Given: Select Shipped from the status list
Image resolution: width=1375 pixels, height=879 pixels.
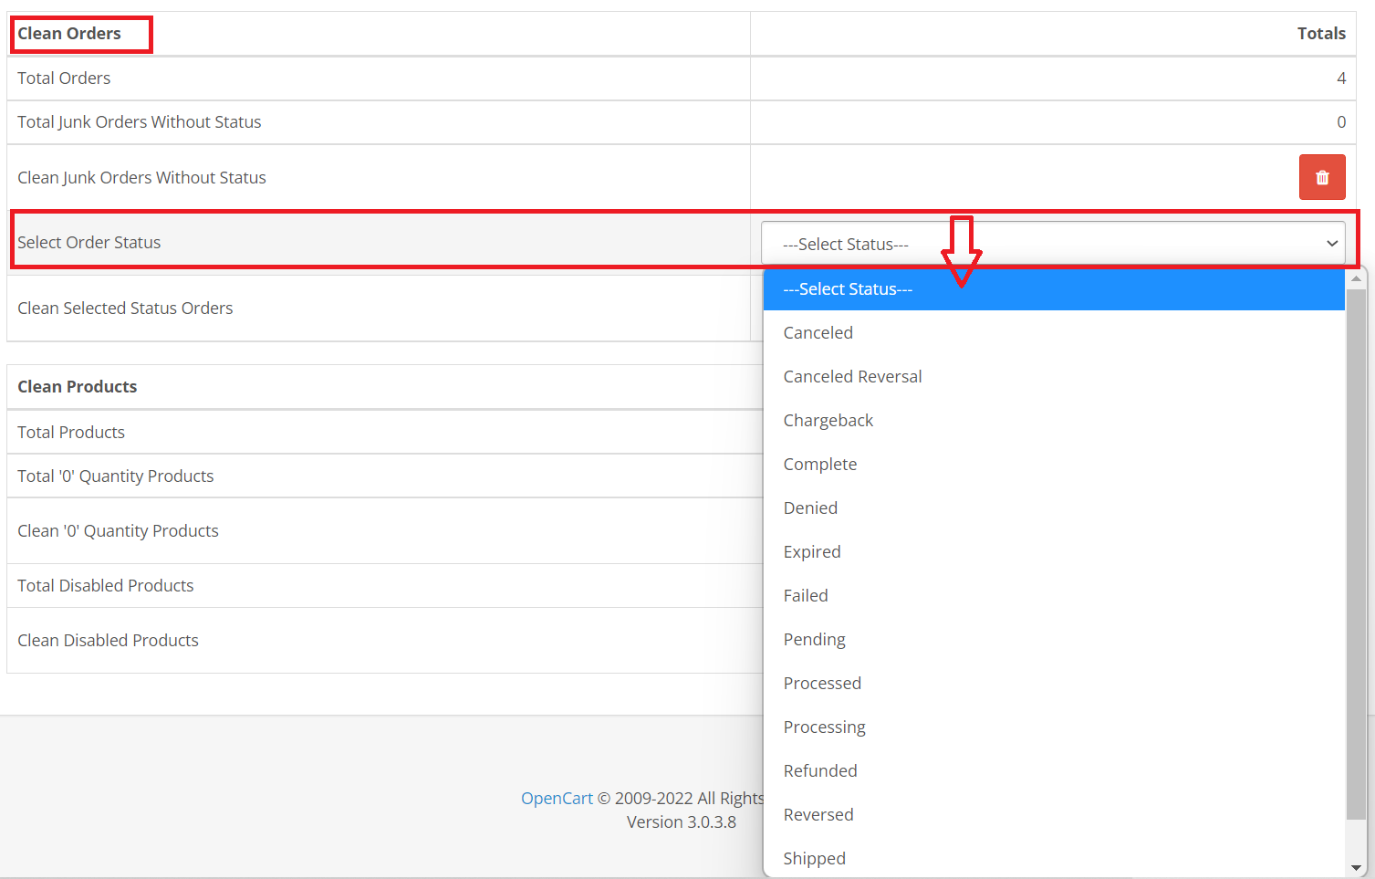Looking at the screenshot, I should [x=814, y=859].
